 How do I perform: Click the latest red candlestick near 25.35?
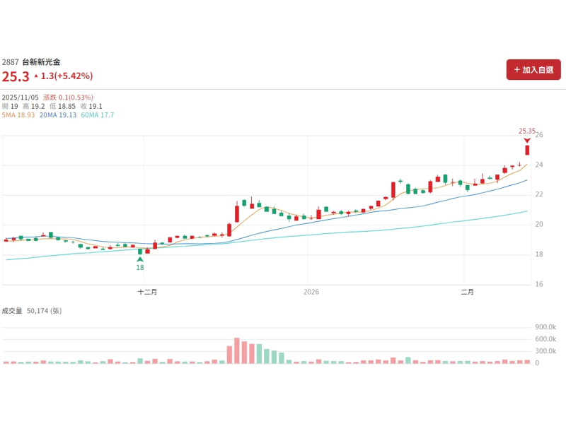click(x=527, y=150)
